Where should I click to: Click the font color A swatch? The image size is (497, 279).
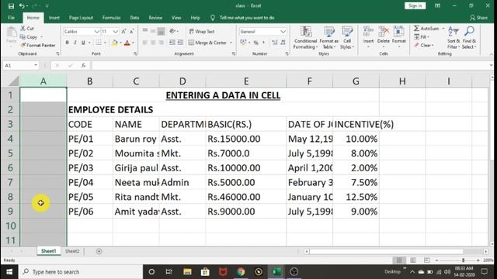127,43
